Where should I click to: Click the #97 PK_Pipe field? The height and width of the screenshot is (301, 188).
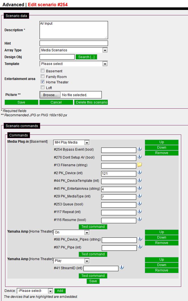[x=119, y=248]
